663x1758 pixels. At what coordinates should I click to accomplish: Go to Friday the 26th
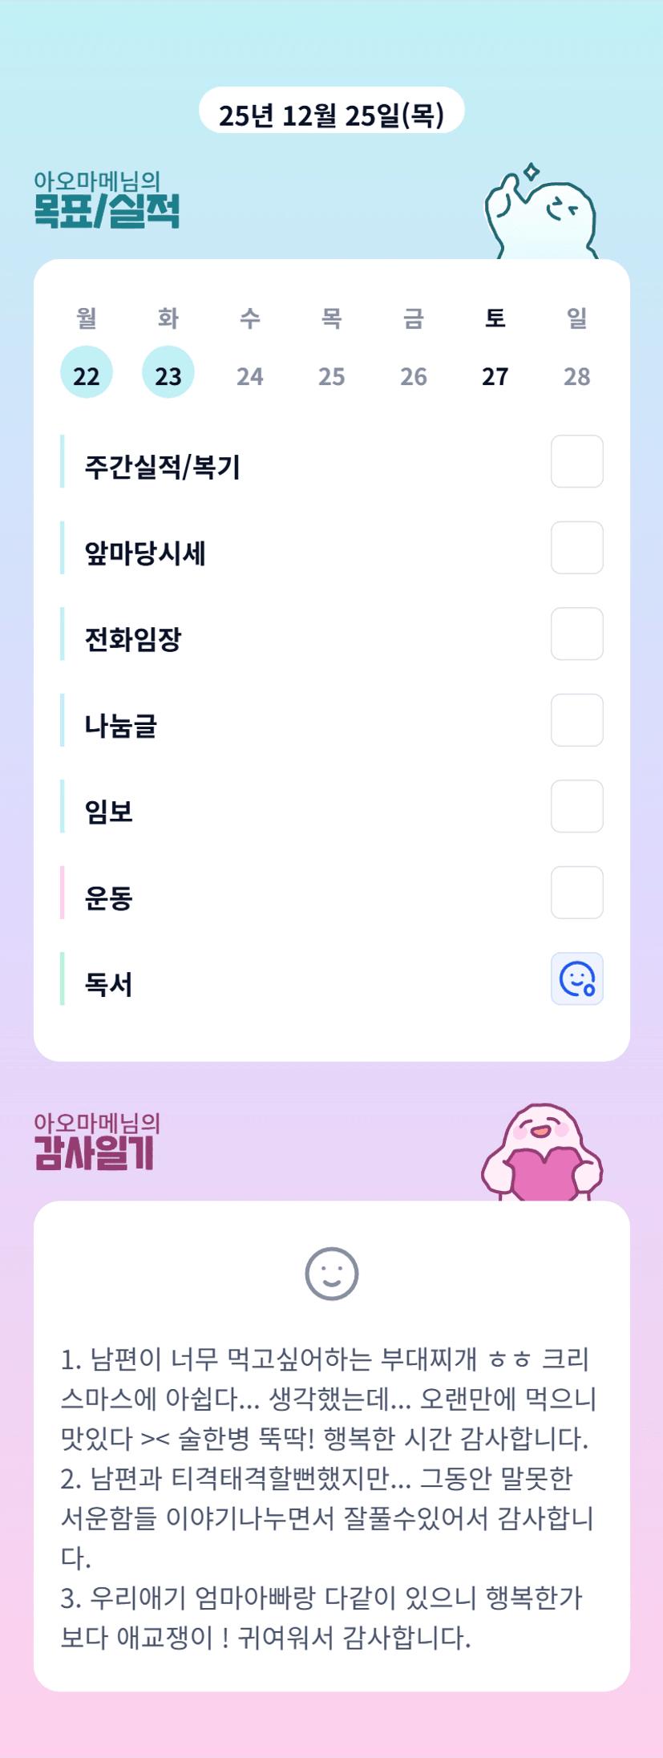tap(414, 375)
